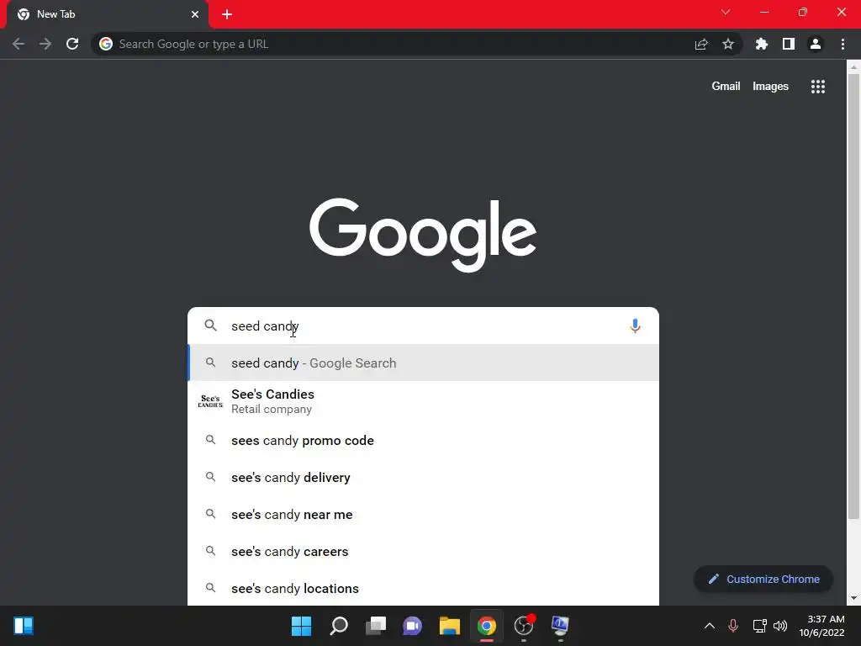Select 'seed candy - Google Search' suggestion
This screenshot has width=861, height=646.
coord(424,363)
